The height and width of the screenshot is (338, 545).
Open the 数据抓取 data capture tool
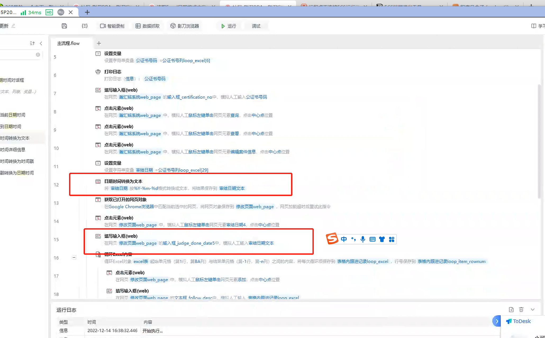point(148,26)
